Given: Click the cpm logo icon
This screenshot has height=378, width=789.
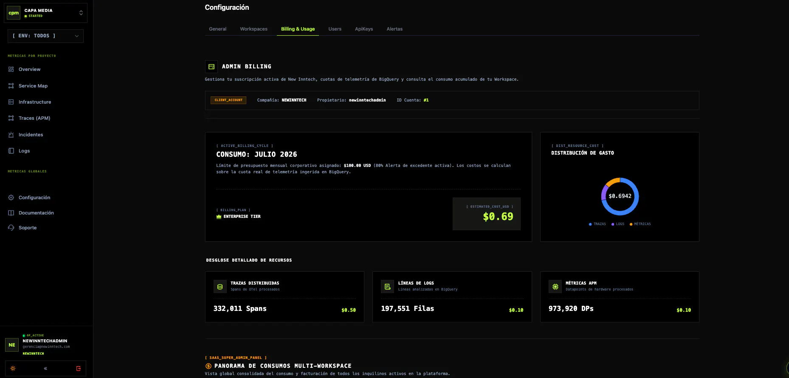Looking at the screenshot, I should click(14, 13).
